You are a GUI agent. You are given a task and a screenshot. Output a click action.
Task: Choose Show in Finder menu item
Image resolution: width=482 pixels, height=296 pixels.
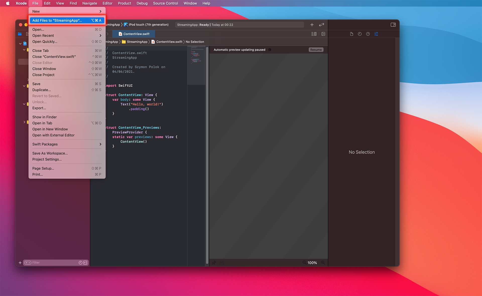pyautogui.click(x=67, y=117)
